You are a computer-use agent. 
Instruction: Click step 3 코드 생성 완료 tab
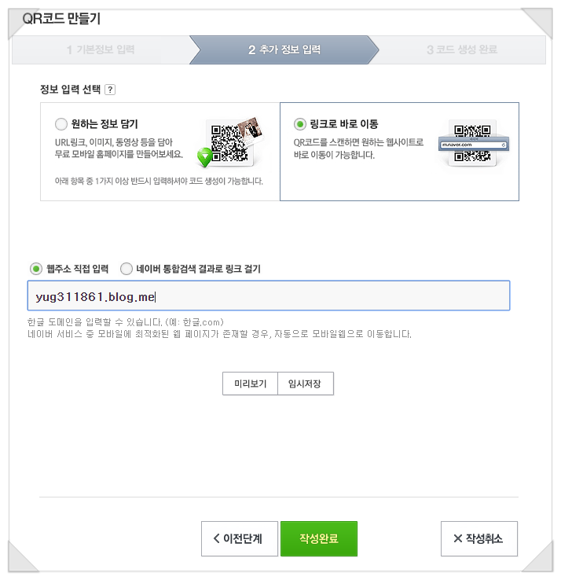point(462,50)
